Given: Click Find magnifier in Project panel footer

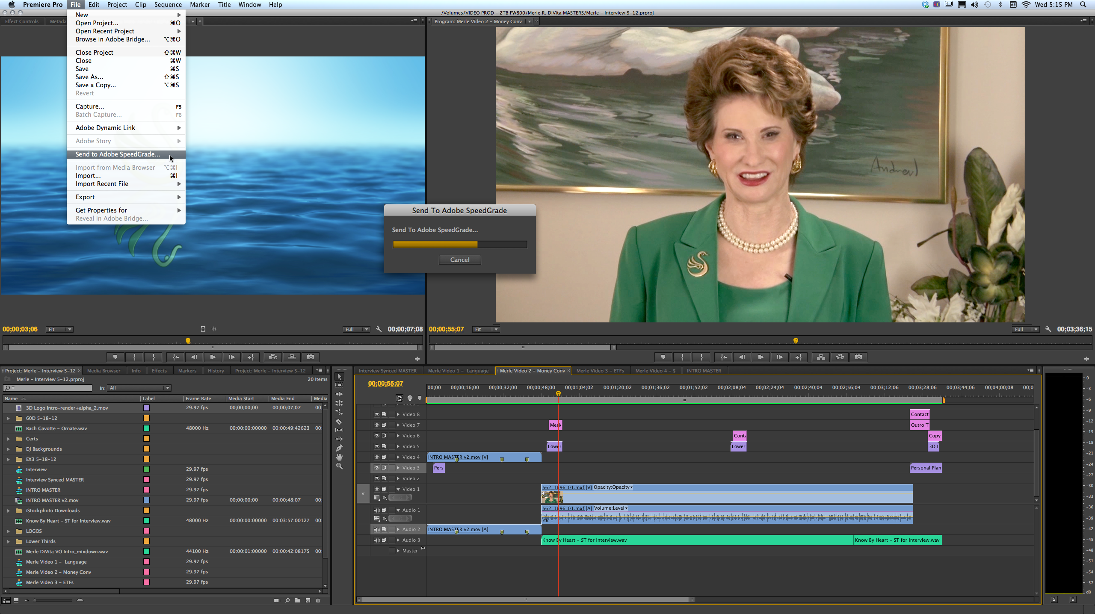Looking at the screenshot, I should pyautogui.click(x=287, y=600).
